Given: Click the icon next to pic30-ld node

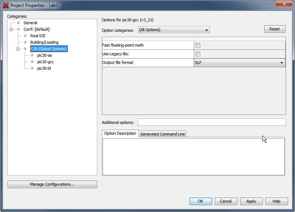Looking at the screenshot, I should click(31, 68).
